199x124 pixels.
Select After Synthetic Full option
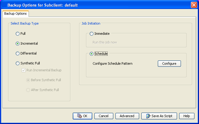pyautogui.click(x=28, y=90)
